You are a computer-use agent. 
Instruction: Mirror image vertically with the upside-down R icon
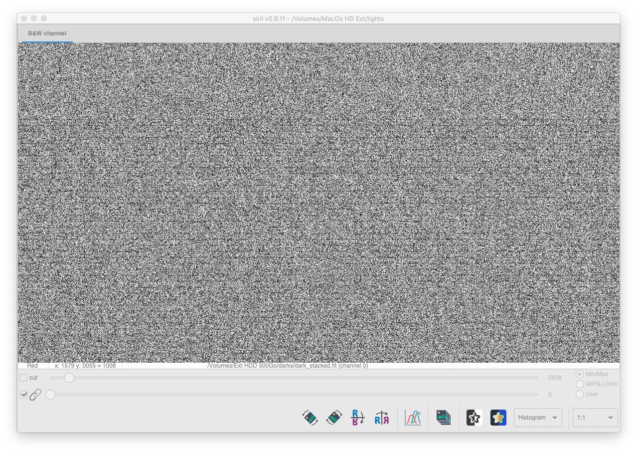(x=358, y=418)
